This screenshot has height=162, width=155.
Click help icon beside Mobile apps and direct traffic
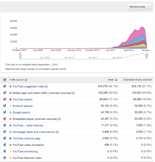tap(73, 93)
